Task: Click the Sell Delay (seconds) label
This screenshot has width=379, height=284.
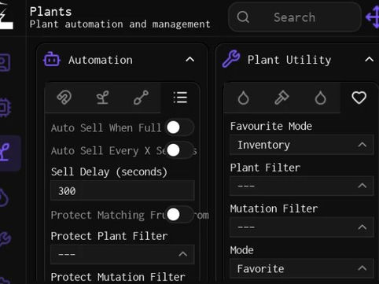Action: pyautogui.click(x=109, y=172)
